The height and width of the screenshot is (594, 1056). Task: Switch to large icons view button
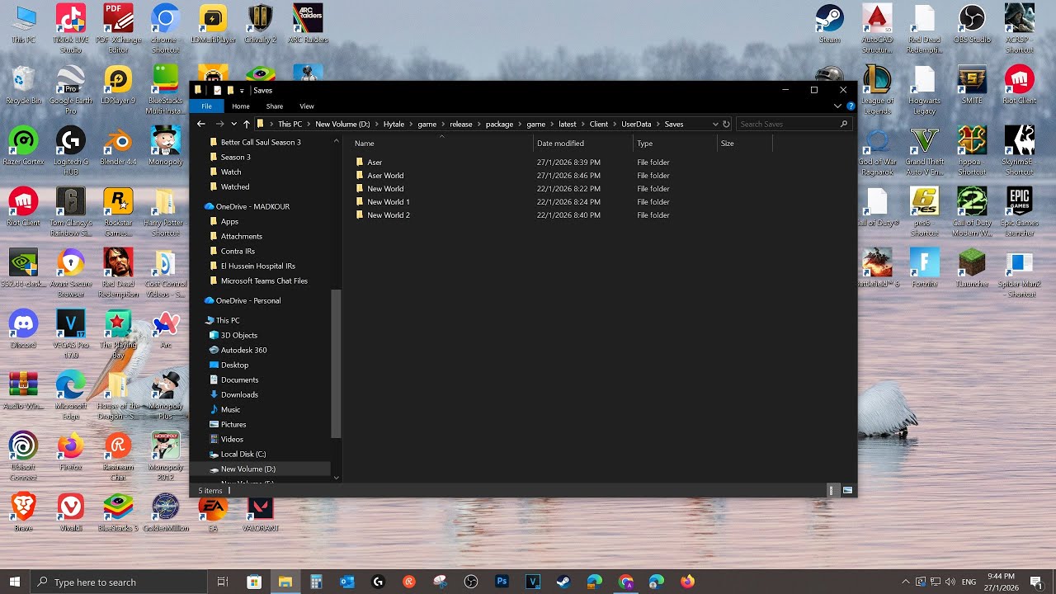847,490
